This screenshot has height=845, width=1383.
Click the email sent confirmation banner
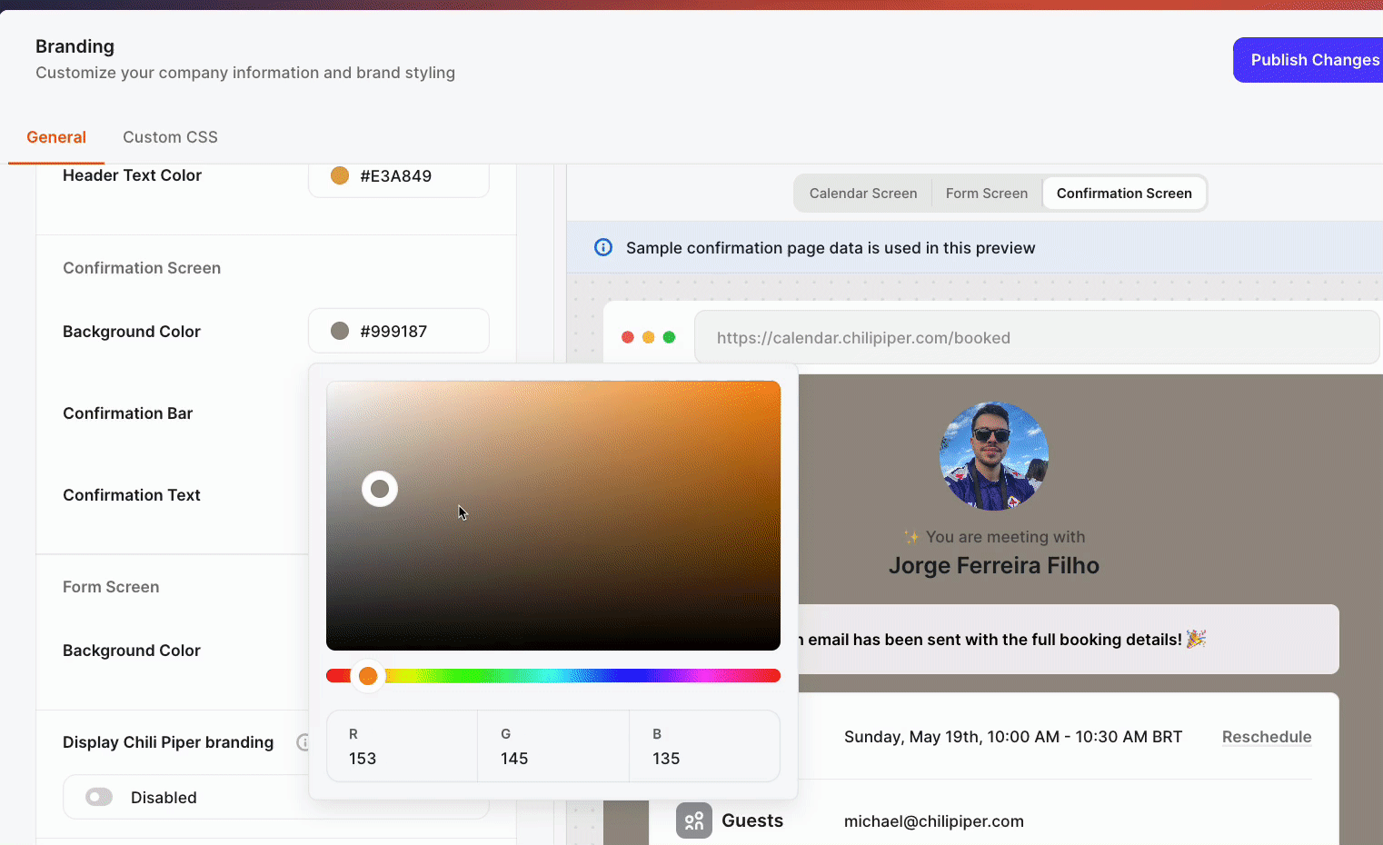coord(1069,639)
